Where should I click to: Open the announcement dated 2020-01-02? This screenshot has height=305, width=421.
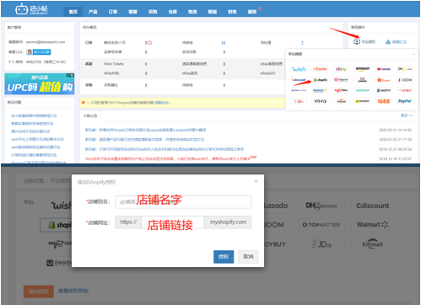point(144,140)
